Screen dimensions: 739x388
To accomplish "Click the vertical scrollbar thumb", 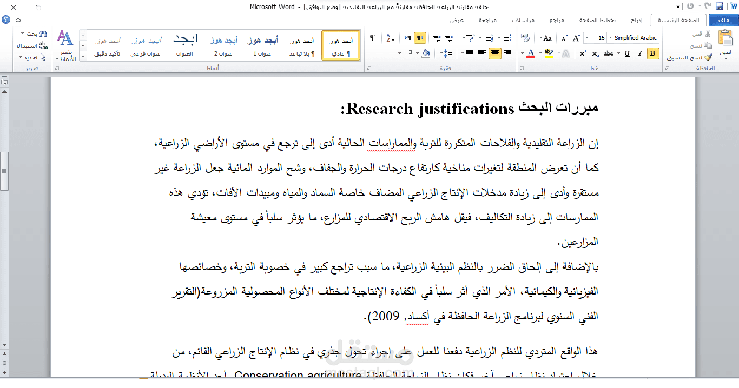I will coord(4,171).
